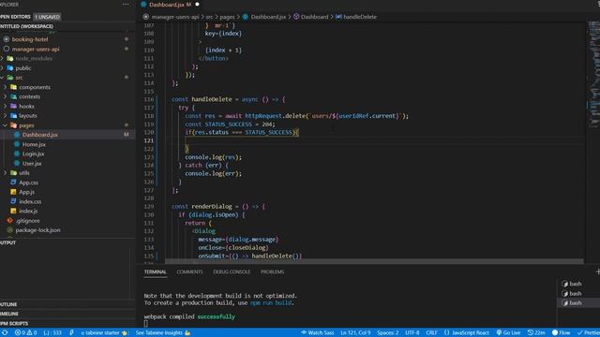Image resolution: width=600 pixels, height=337 pixels.
Task: Click Spaces: 2 indentation setting
Action: point(387,333)
